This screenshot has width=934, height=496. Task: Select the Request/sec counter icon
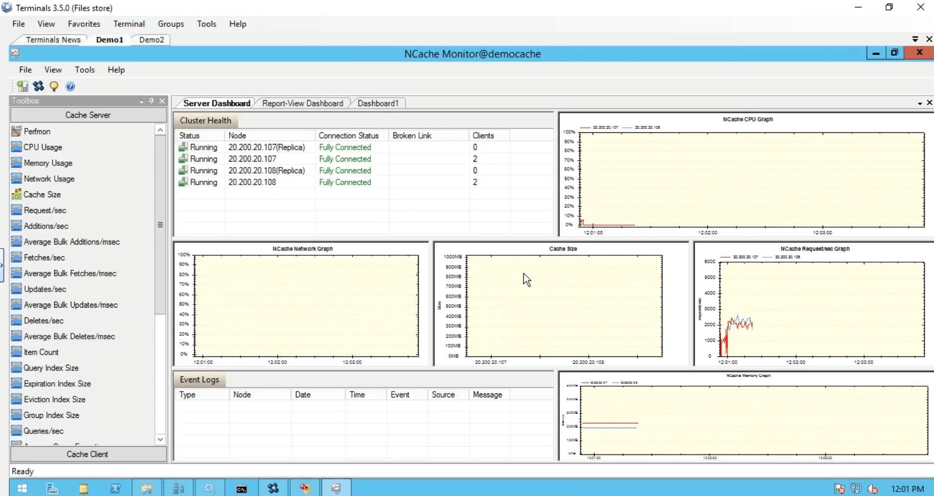click(16, 210)
